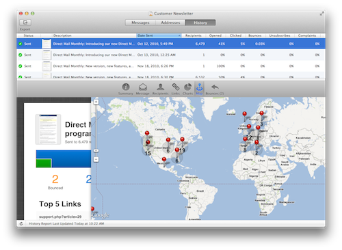The width and height of the screenshot is (342, 250).
Task: Click the Oct 12, 2010, 5:49 PM date cell
Action: (155, 44)
